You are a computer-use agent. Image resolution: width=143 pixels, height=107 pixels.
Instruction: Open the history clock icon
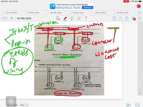coord(139,12)
